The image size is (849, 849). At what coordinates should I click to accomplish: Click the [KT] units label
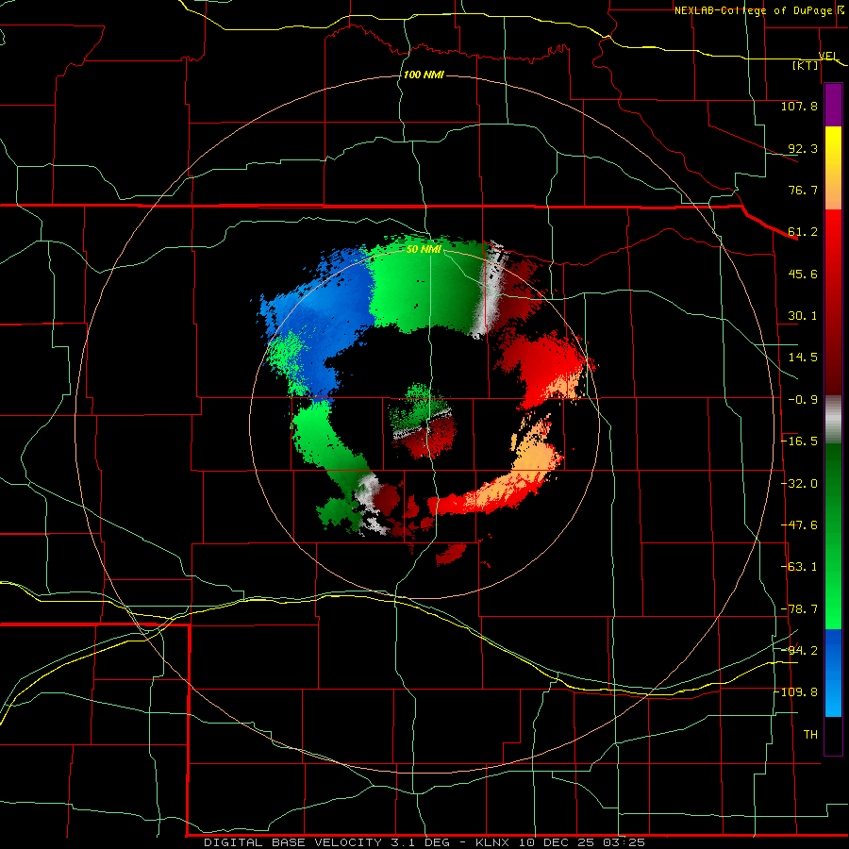click(x=806, y=65)
